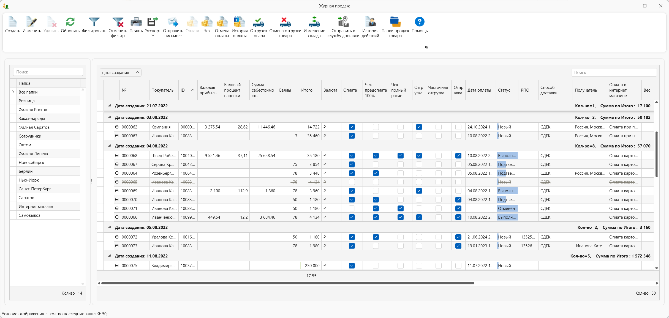Open История действий icon
Image resolution: width=669 pixels, height=318 pixels.
370,22
